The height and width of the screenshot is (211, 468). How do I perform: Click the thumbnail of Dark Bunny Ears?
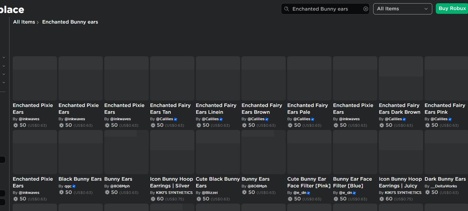pyautogui.click(x=447, y=152)
